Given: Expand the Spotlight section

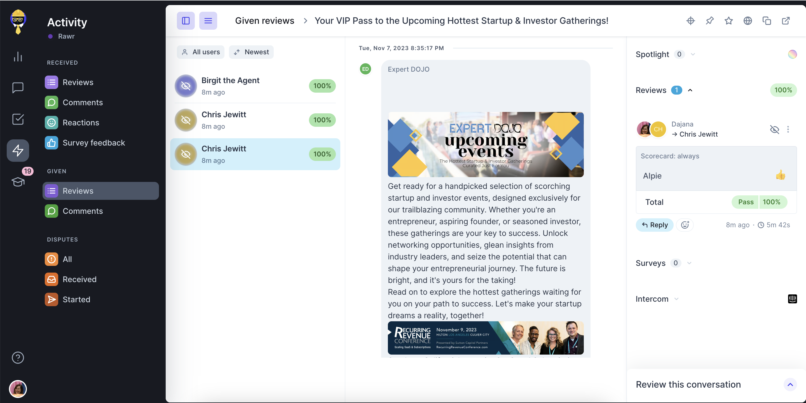Looking at the screenshot, I should click(x=693, y=55).
